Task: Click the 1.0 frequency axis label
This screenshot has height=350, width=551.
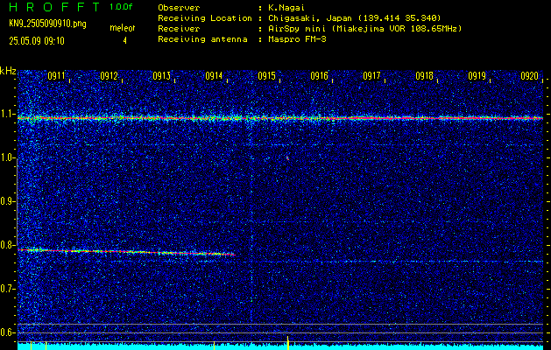Action: [8, 158]
